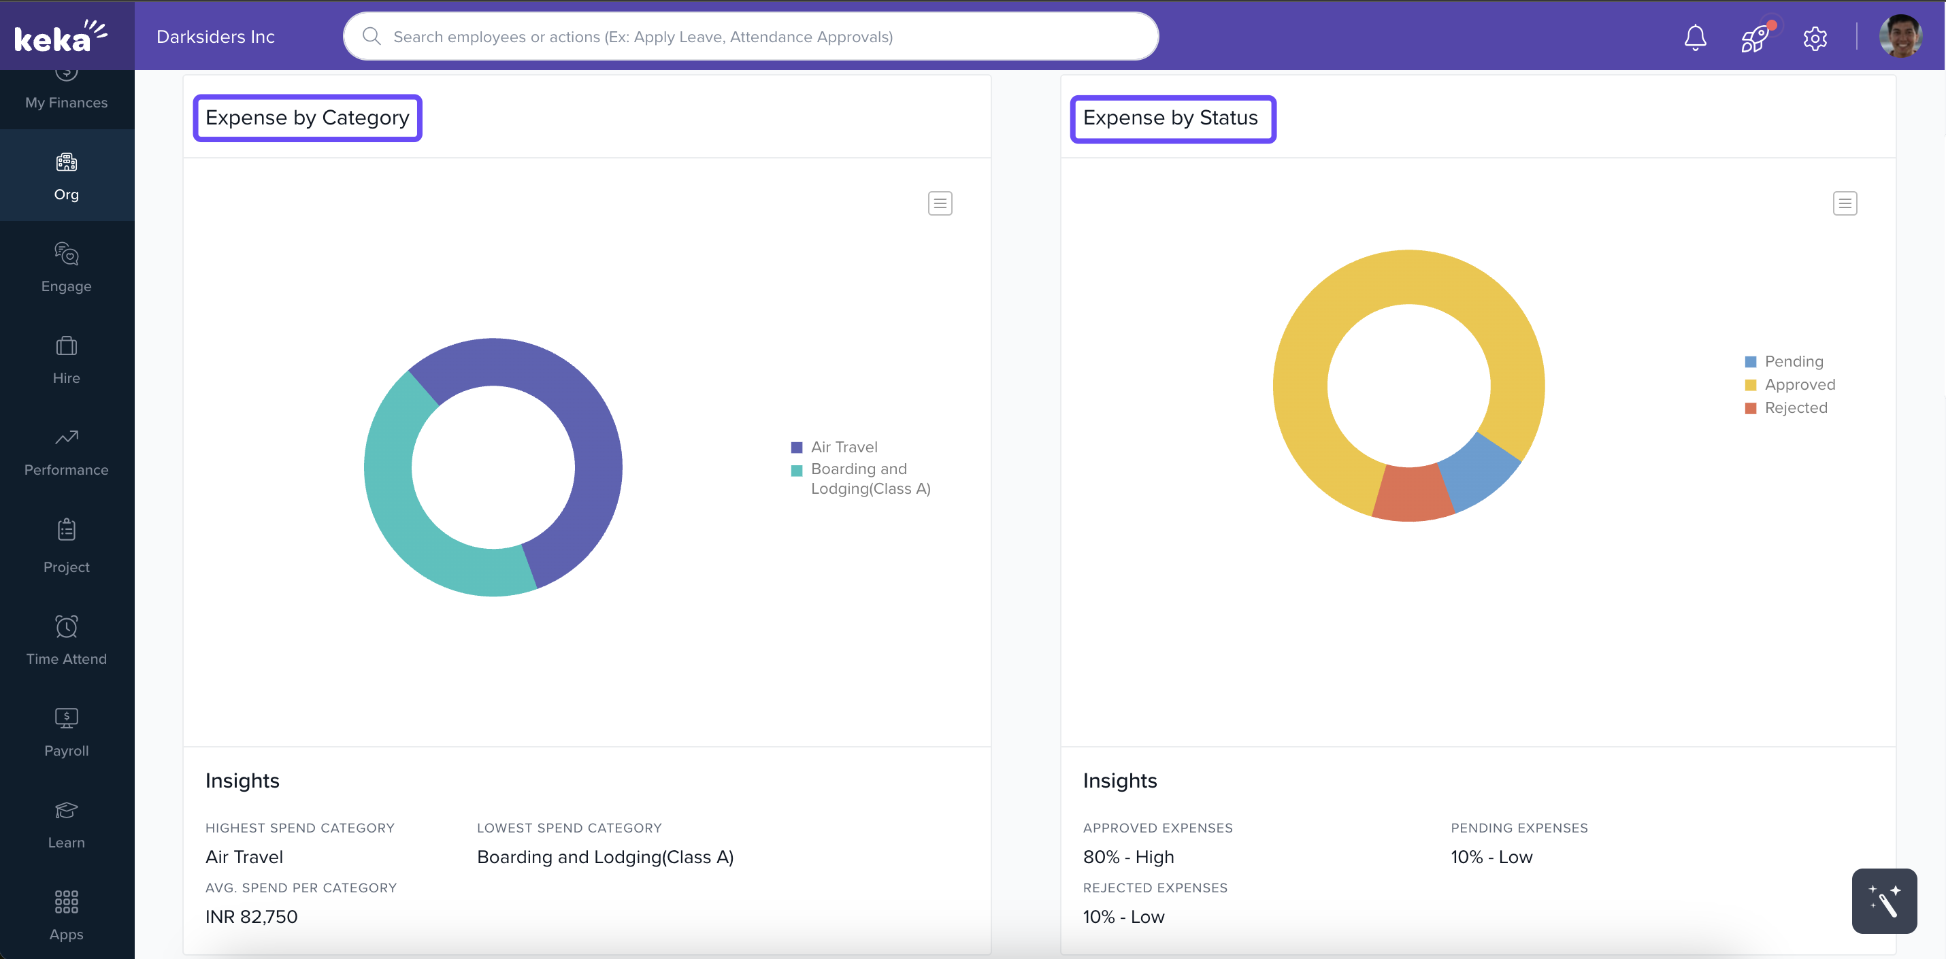The width and height of the screenshot is (1946, 959).
Task: Click the Approved yellow legend swatch
Action: pos(1750,385)
